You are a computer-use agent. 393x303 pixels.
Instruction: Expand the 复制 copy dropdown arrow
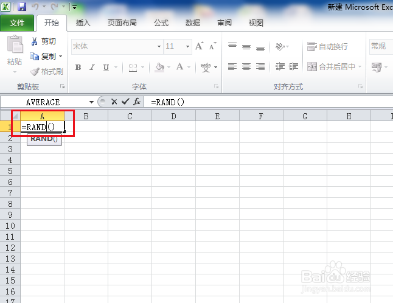point(61,57)
